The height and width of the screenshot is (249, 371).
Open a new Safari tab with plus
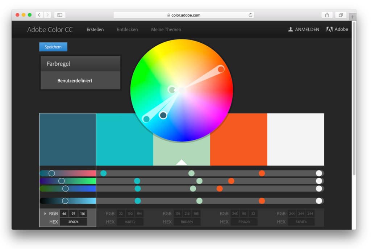353,17
